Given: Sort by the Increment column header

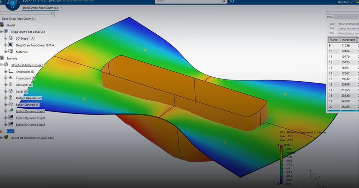Looking at the screenshot, I should 349,40.
